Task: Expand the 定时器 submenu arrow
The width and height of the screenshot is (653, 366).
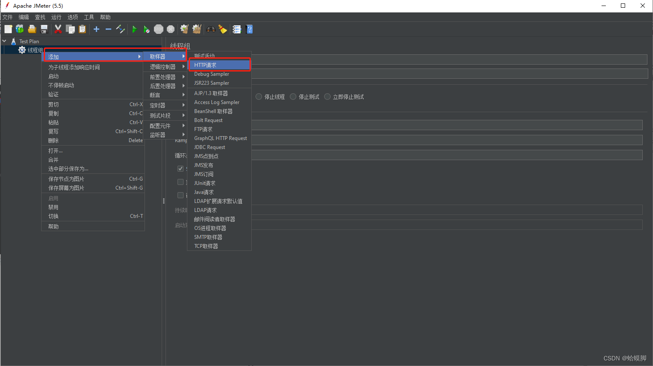Action: pos(184,105)
